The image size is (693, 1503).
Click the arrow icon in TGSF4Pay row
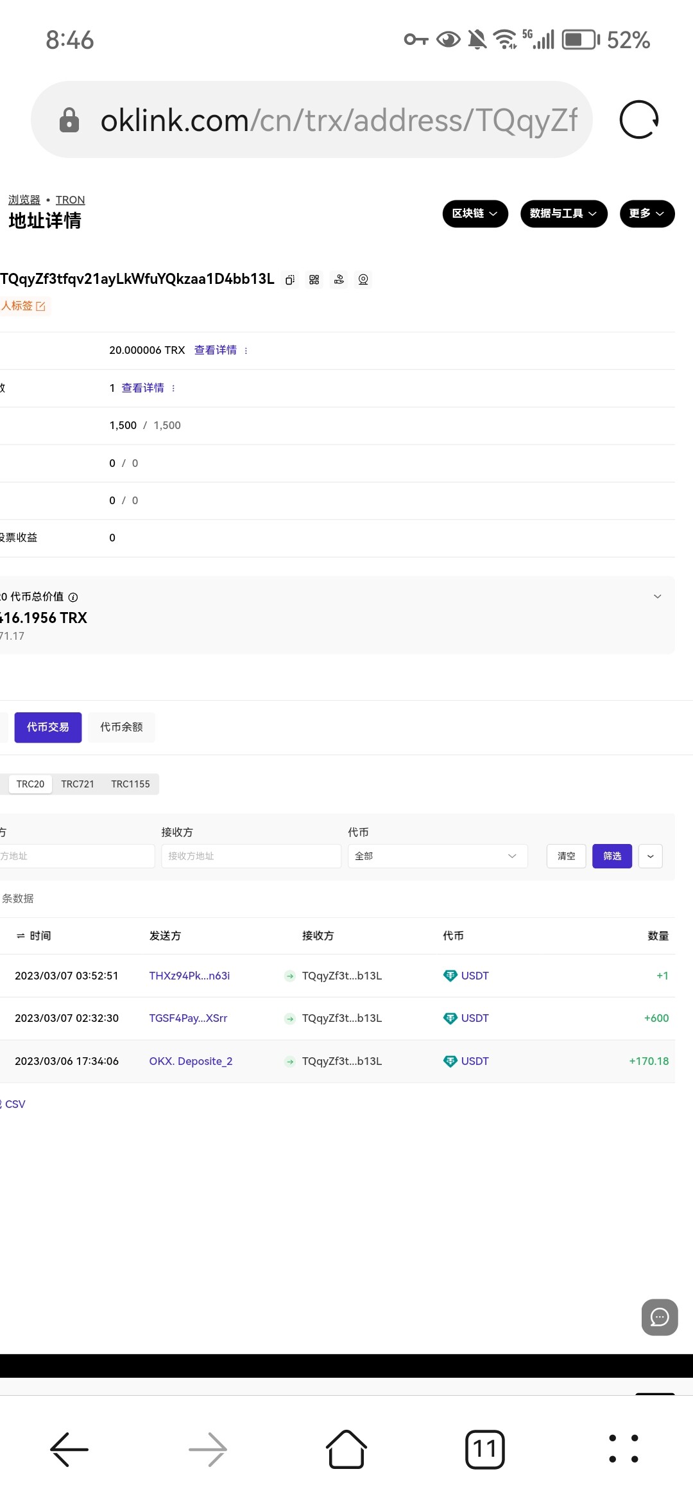(x=290, y=1018)
